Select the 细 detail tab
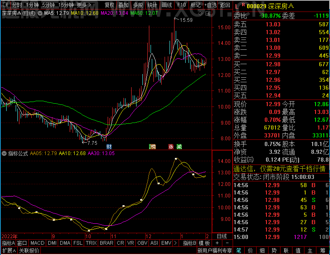Screen dimensions: 330x255 262,250
